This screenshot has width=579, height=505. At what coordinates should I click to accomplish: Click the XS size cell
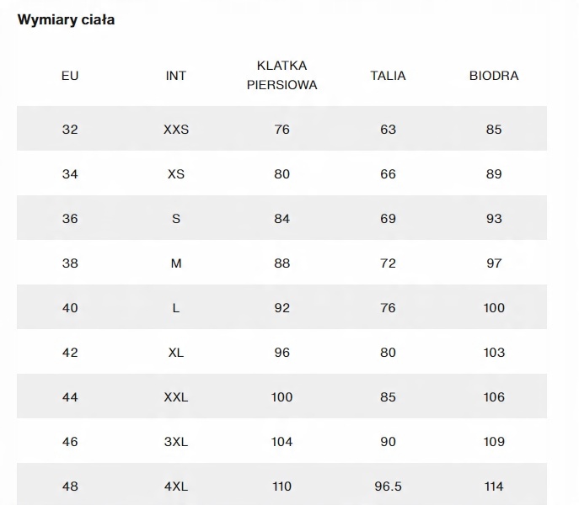176,174
